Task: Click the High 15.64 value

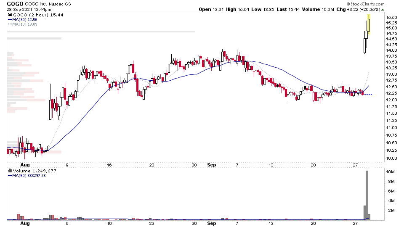Action: [237, 9]
